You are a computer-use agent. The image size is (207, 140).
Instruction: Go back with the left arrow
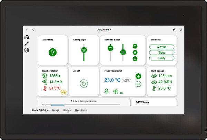pos(33,30)
